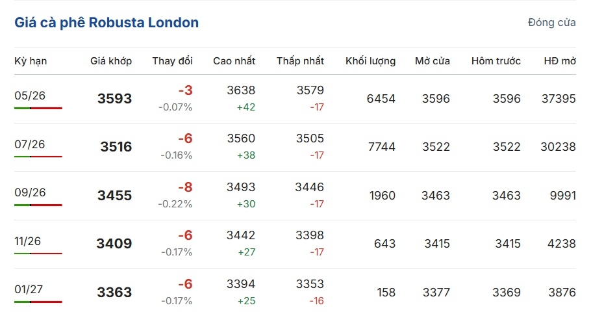Screen dimensions: 591x314
Task: Open the Giá cà phê Robusta London title
Action: coord(107,23)
